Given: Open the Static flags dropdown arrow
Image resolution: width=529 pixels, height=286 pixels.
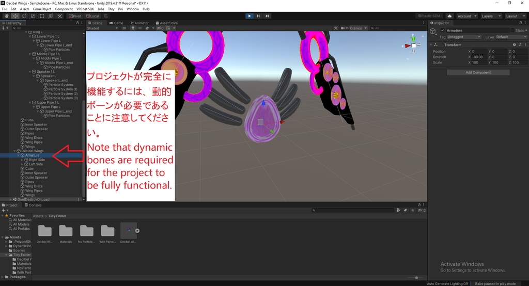Looking at the screenshot, I should click(525, 30).
